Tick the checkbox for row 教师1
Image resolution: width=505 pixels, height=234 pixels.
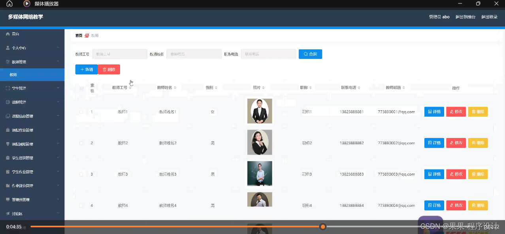pos(81,112)
